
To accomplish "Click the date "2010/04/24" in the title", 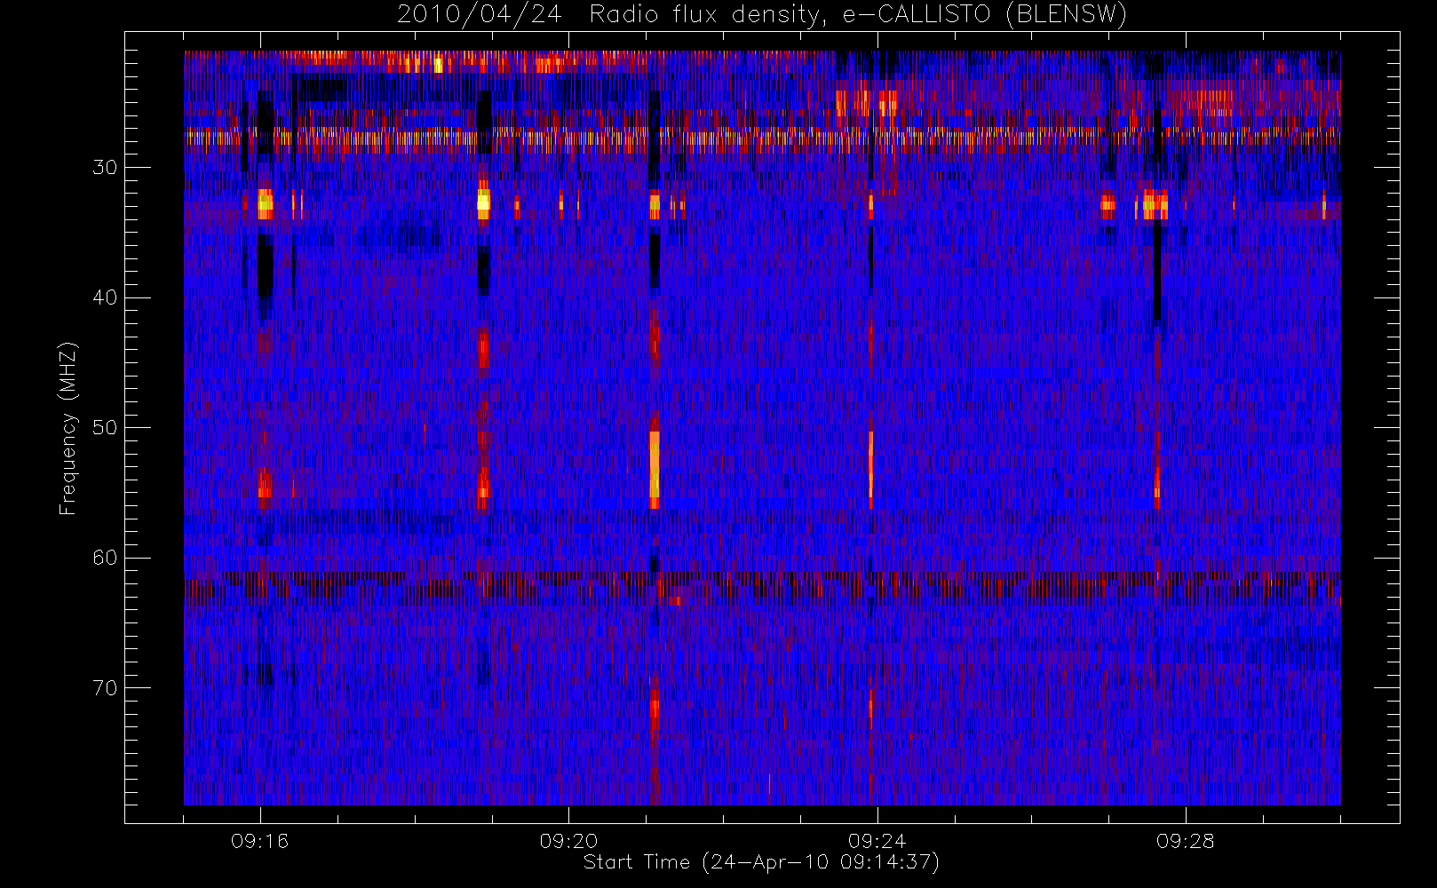I will (479, 15).
